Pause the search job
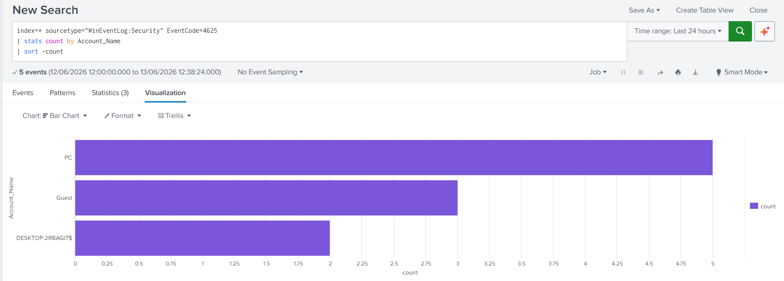 click(x=623, y=72)
